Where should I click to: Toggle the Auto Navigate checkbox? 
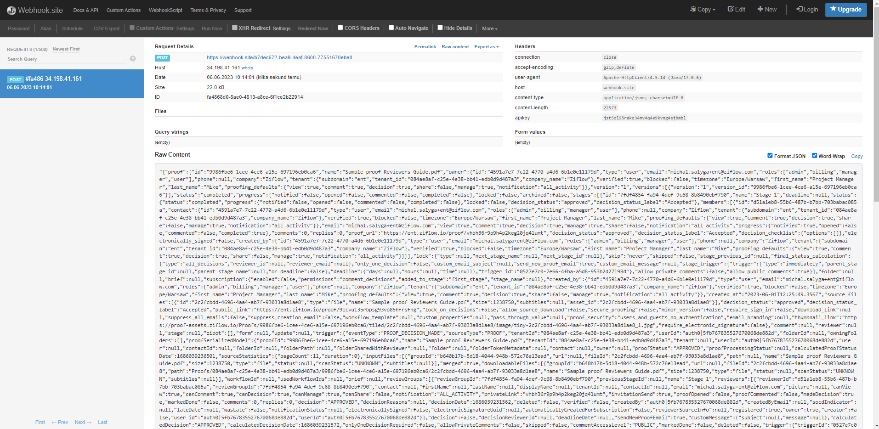click(x=391, y=28)
